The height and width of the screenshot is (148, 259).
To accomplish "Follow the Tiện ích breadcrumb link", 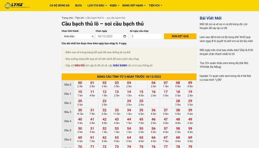I will tap(80, 18).
